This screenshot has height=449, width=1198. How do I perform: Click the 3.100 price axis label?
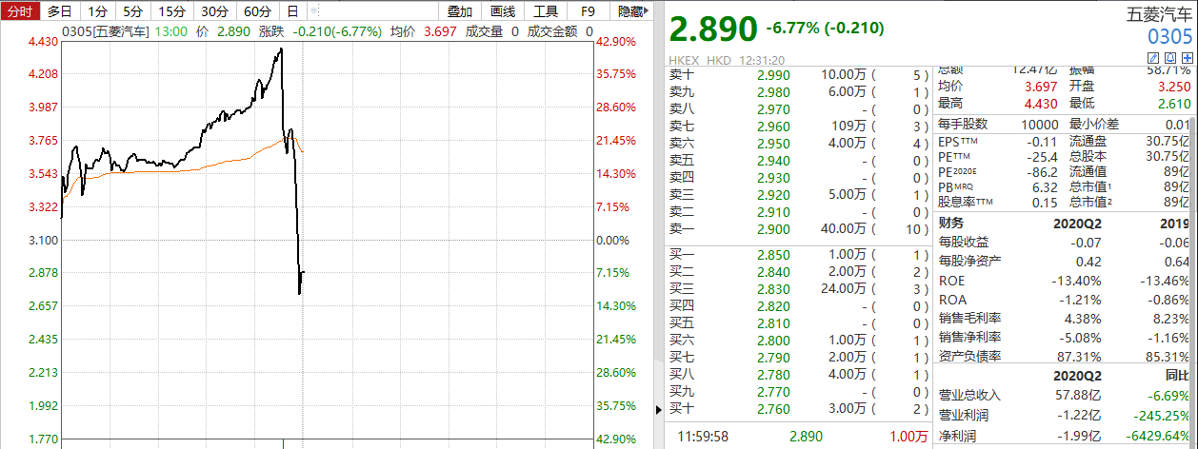pos(43,240)
